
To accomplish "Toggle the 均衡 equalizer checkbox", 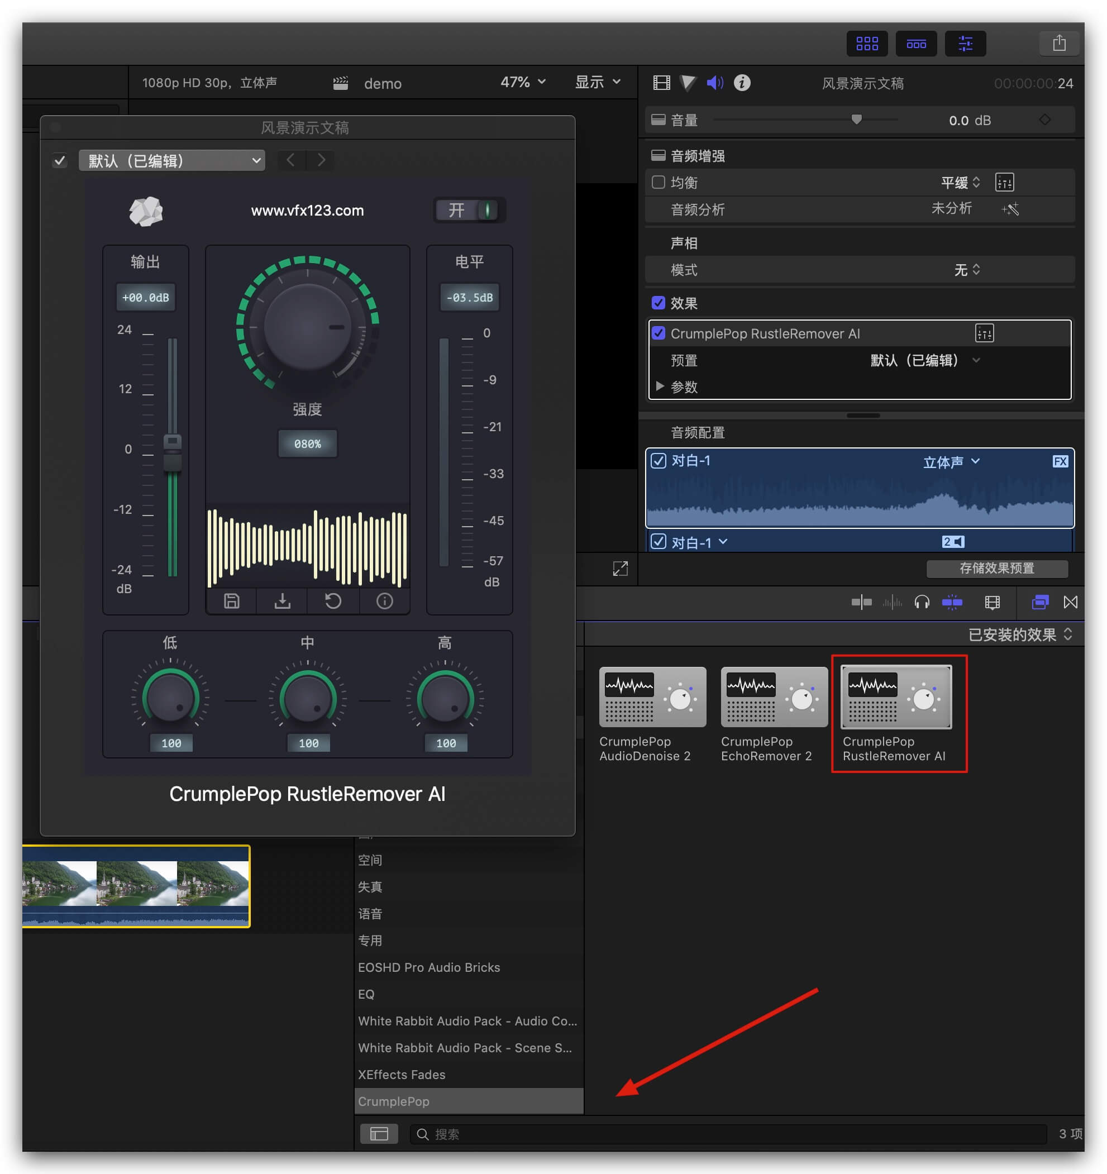I will click(x=656, y=181).
